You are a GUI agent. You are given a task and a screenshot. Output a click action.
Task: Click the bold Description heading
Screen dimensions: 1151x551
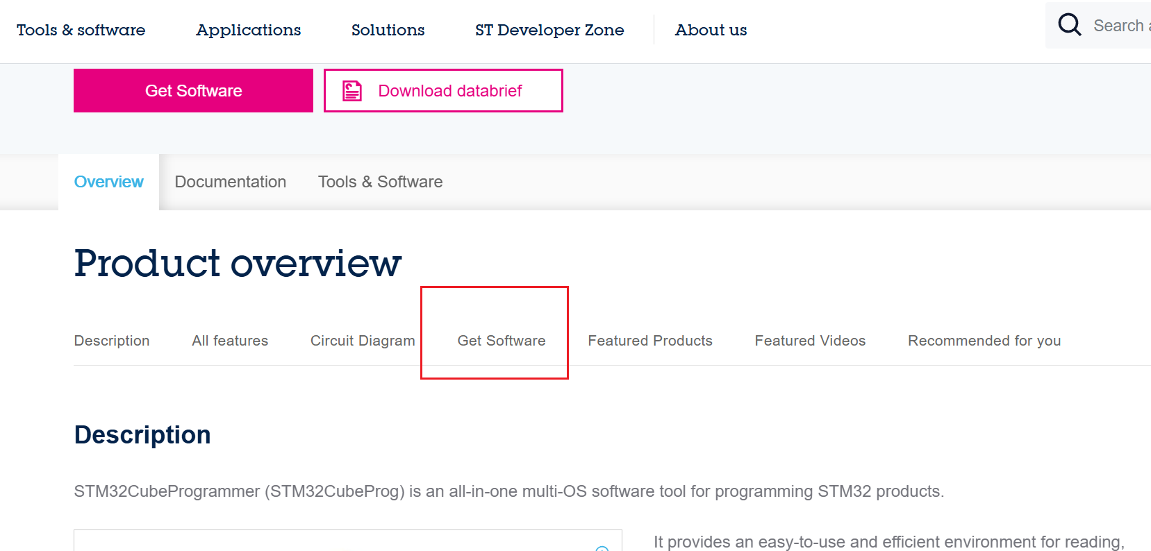pos(142,435)
